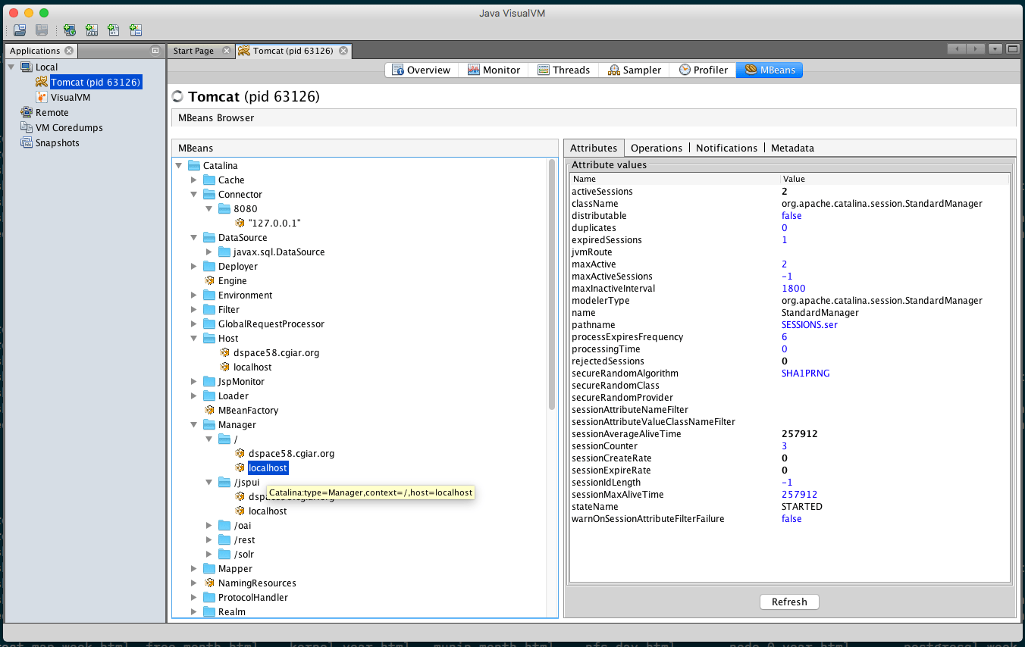Click the Load snapshot toolbar icon

tap(20, 30)
